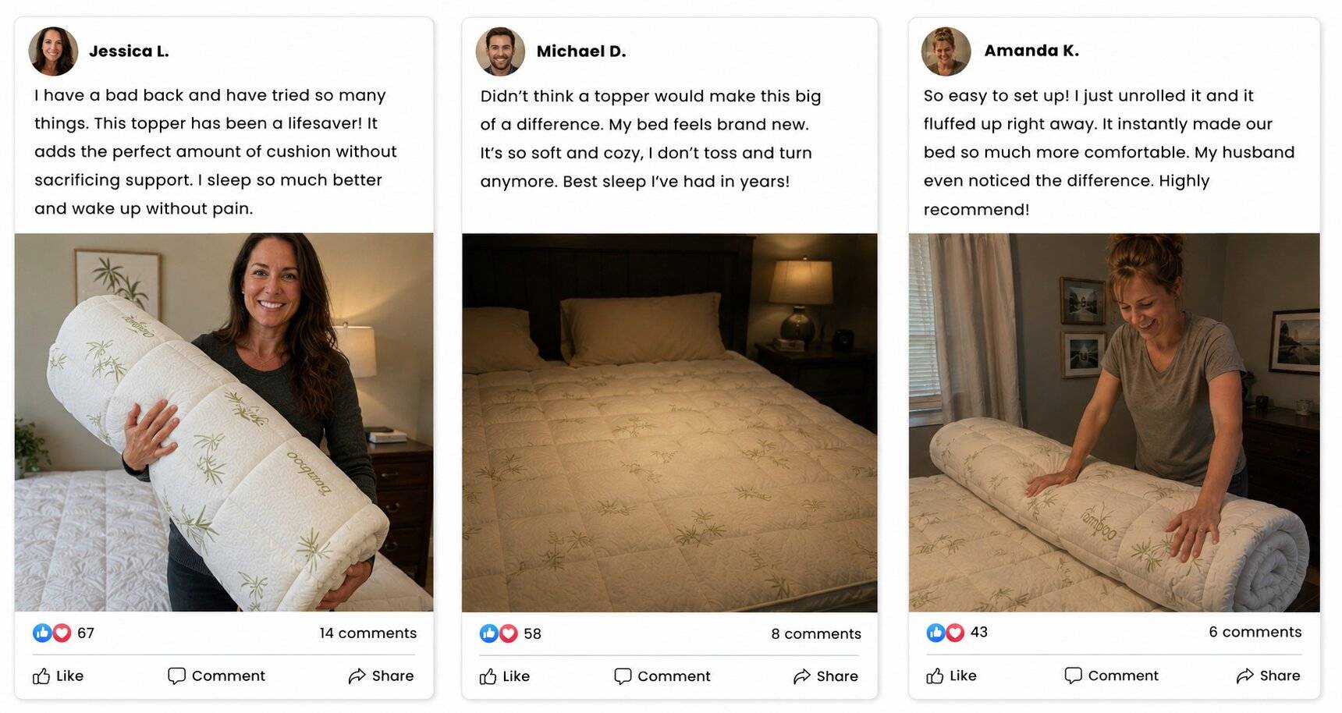The width and height of the screenshot is (1342, 713).
Task: Open Michael D.'s profile avatar
Action: pos(500,51)
